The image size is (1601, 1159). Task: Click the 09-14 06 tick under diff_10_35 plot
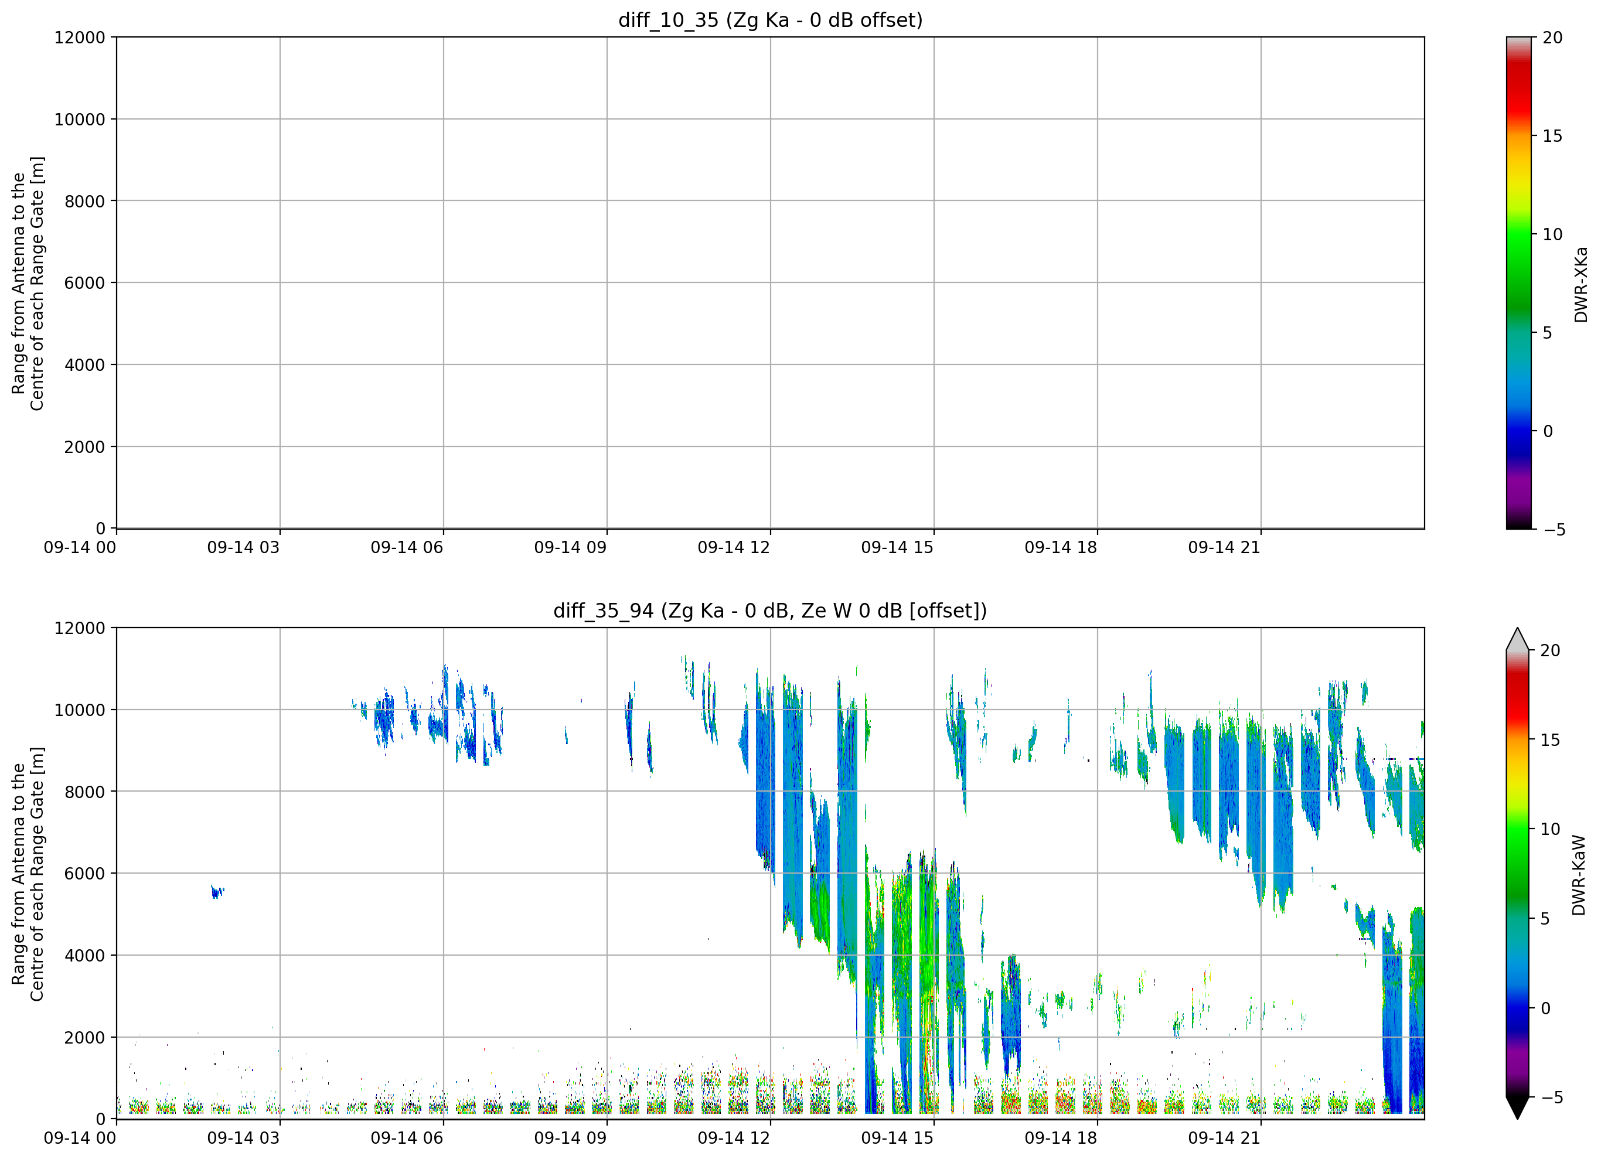pyautogui.click(x=407, y=548)
